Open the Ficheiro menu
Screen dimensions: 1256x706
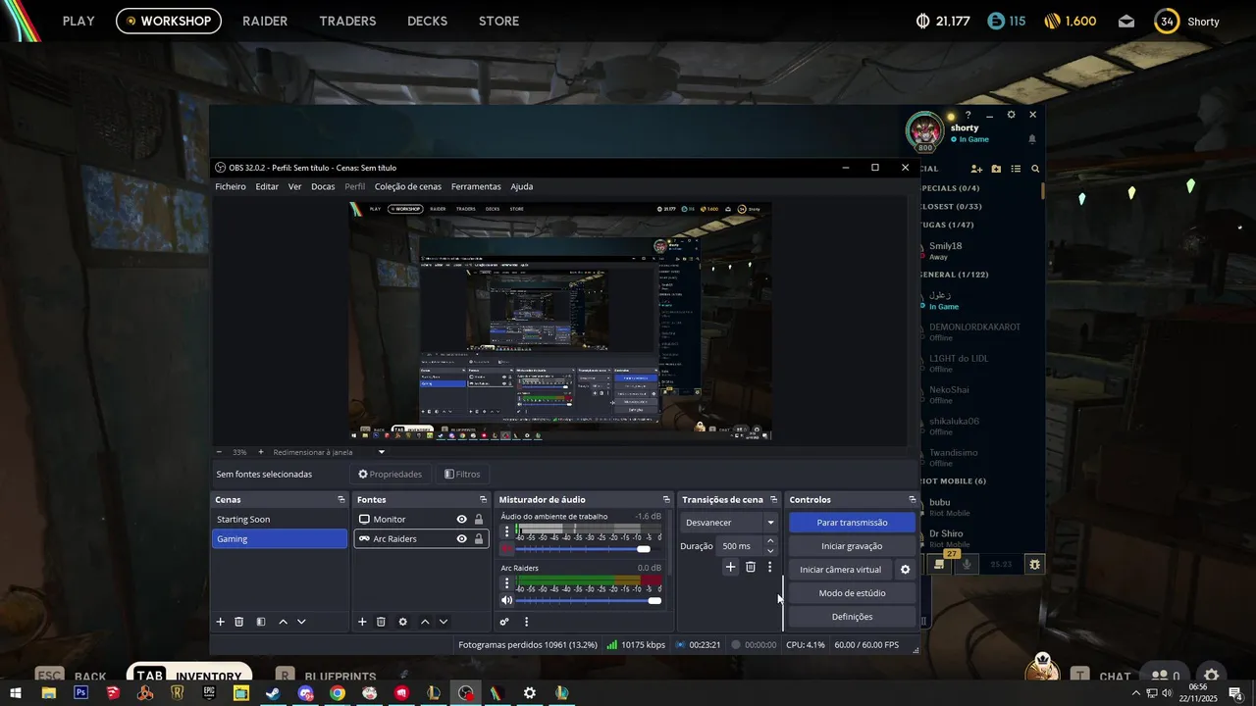[231, 186]
